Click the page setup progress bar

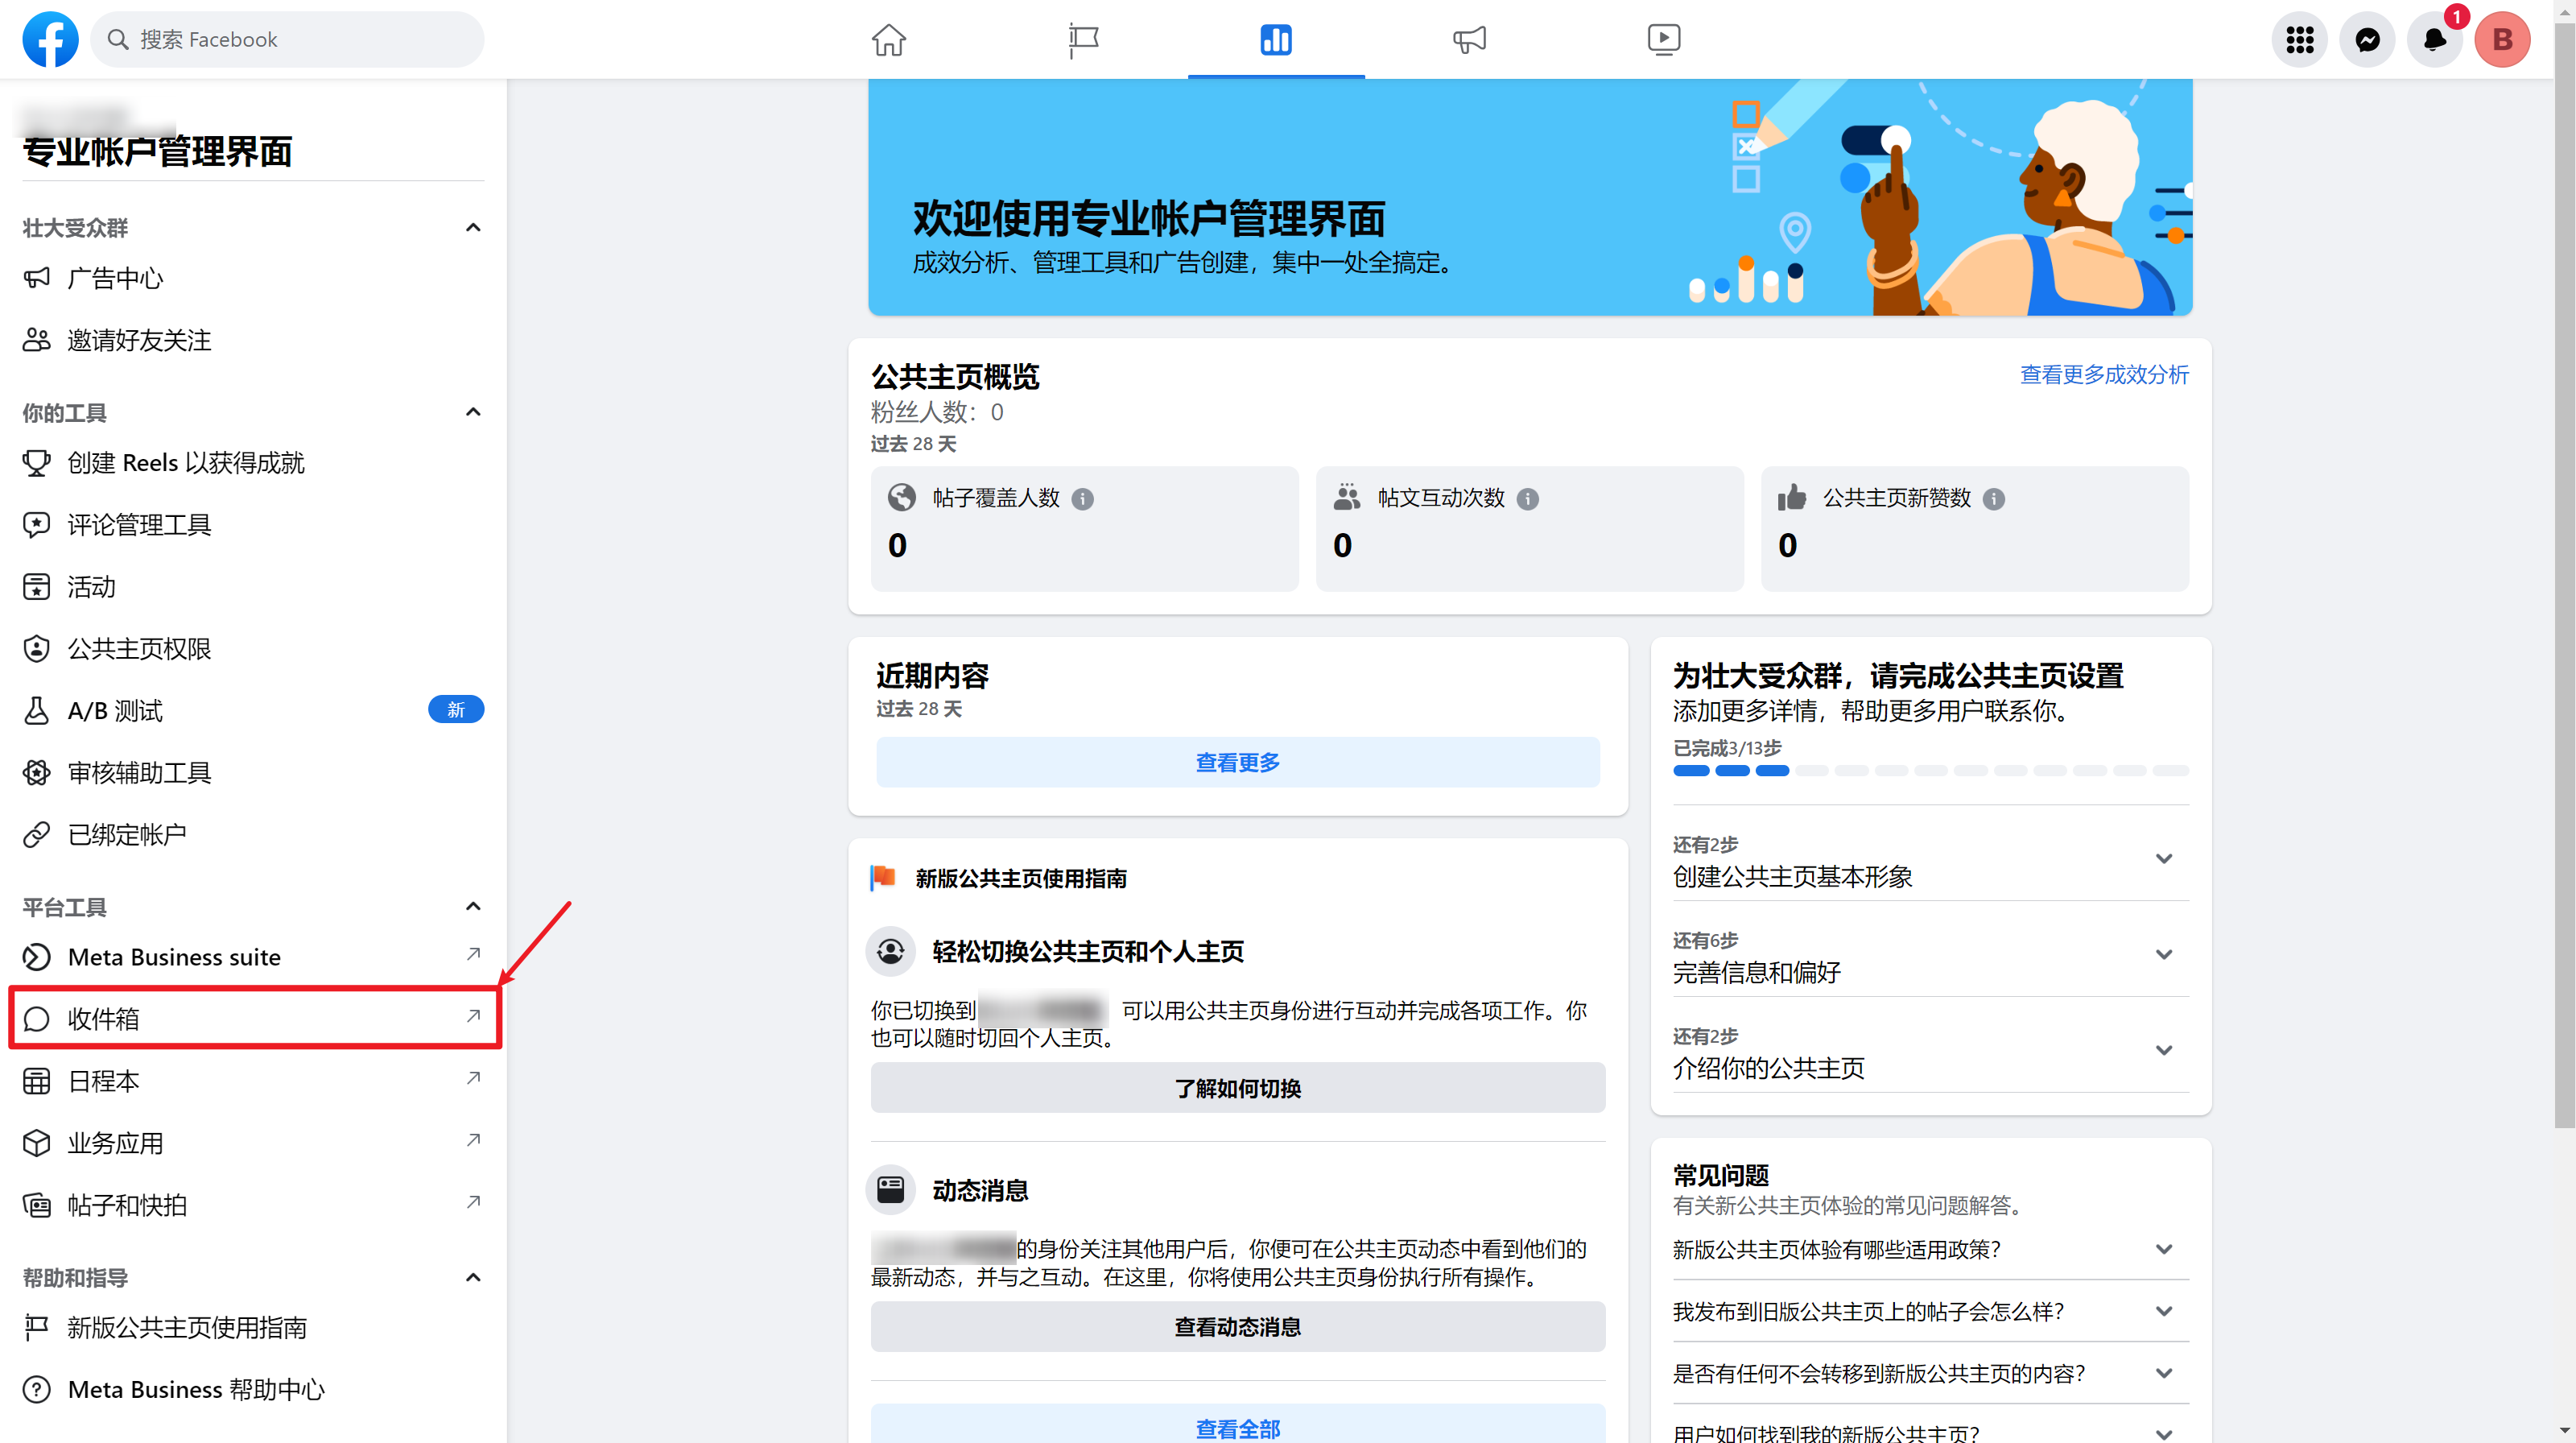tap(1930, 770)
